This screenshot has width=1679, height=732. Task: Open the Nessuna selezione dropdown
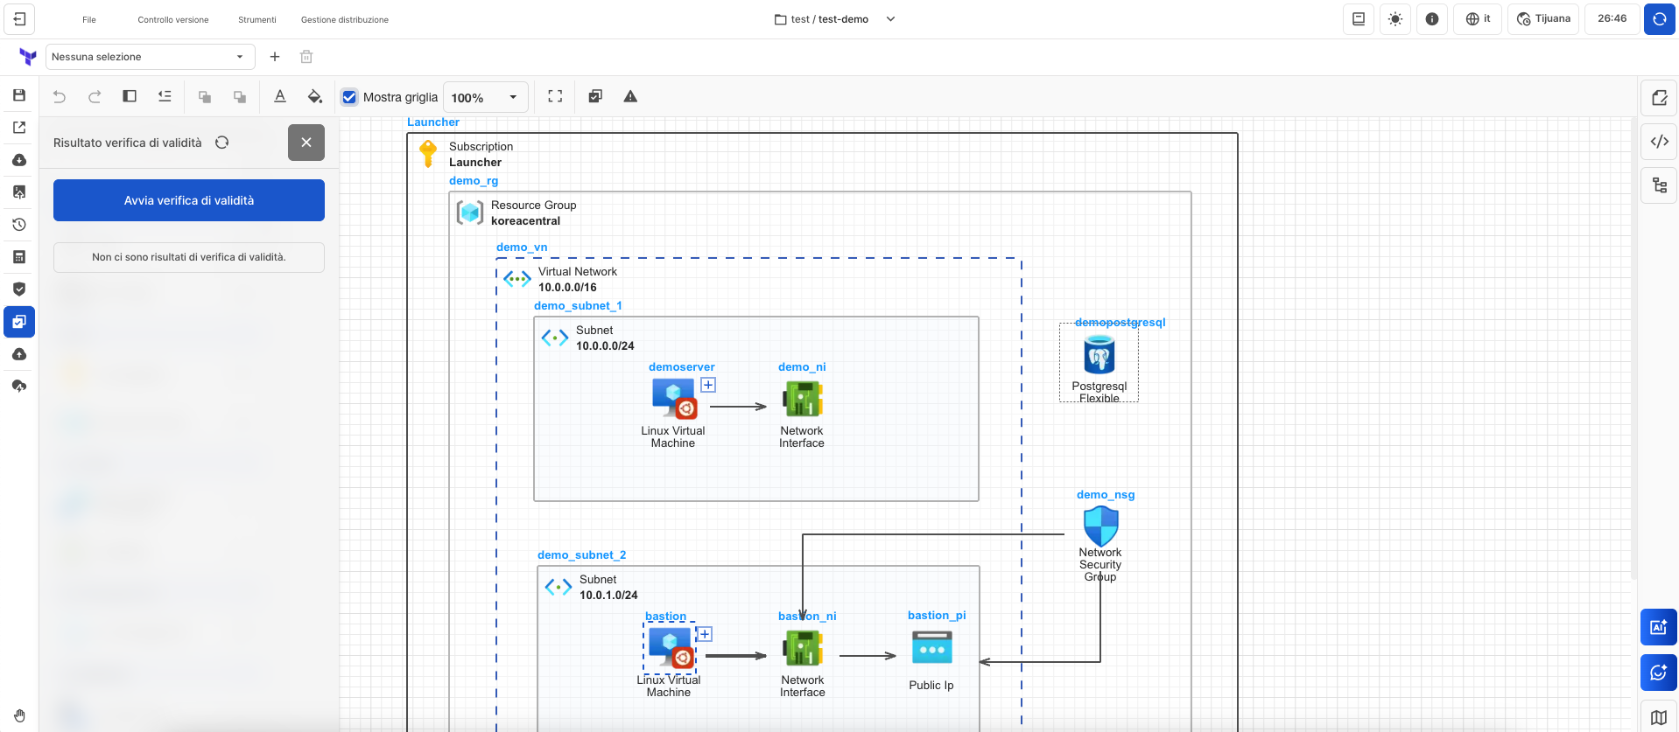150,57
